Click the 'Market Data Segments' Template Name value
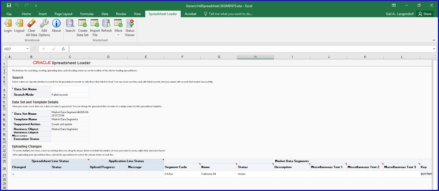The width and height of the screenshot is (439, 191). (x=70, y=119)
